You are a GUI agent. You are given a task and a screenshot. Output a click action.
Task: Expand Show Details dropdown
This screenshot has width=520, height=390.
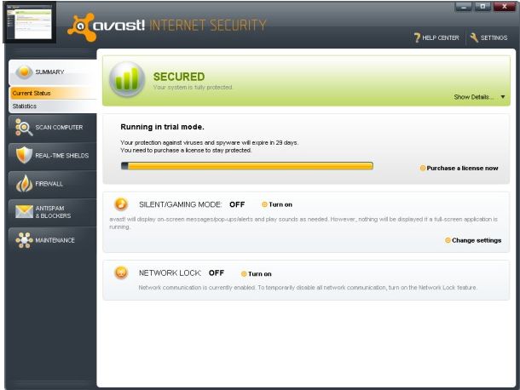click(480, 97)
